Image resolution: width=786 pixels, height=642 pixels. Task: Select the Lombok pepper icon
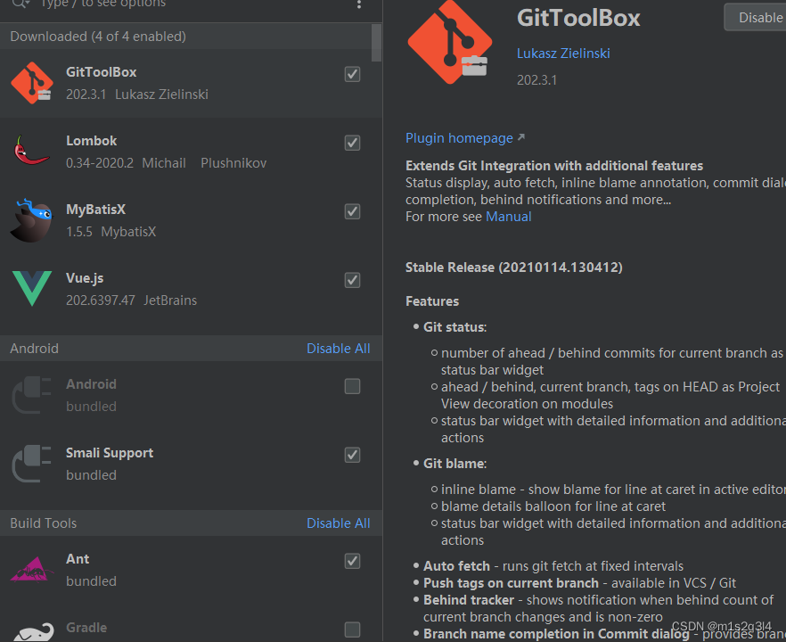pyautogui.click(x=31, y=150)
